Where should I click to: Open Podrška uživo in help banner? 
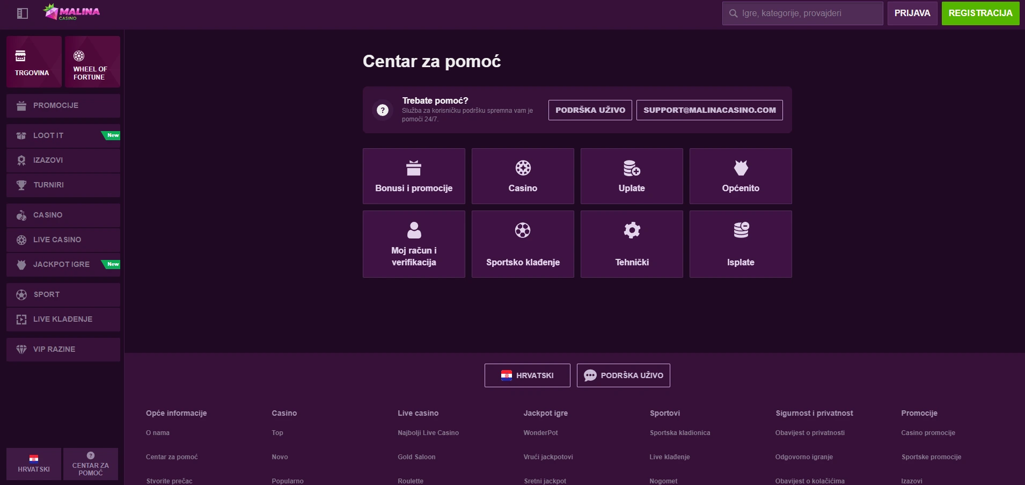pos(590,110)
